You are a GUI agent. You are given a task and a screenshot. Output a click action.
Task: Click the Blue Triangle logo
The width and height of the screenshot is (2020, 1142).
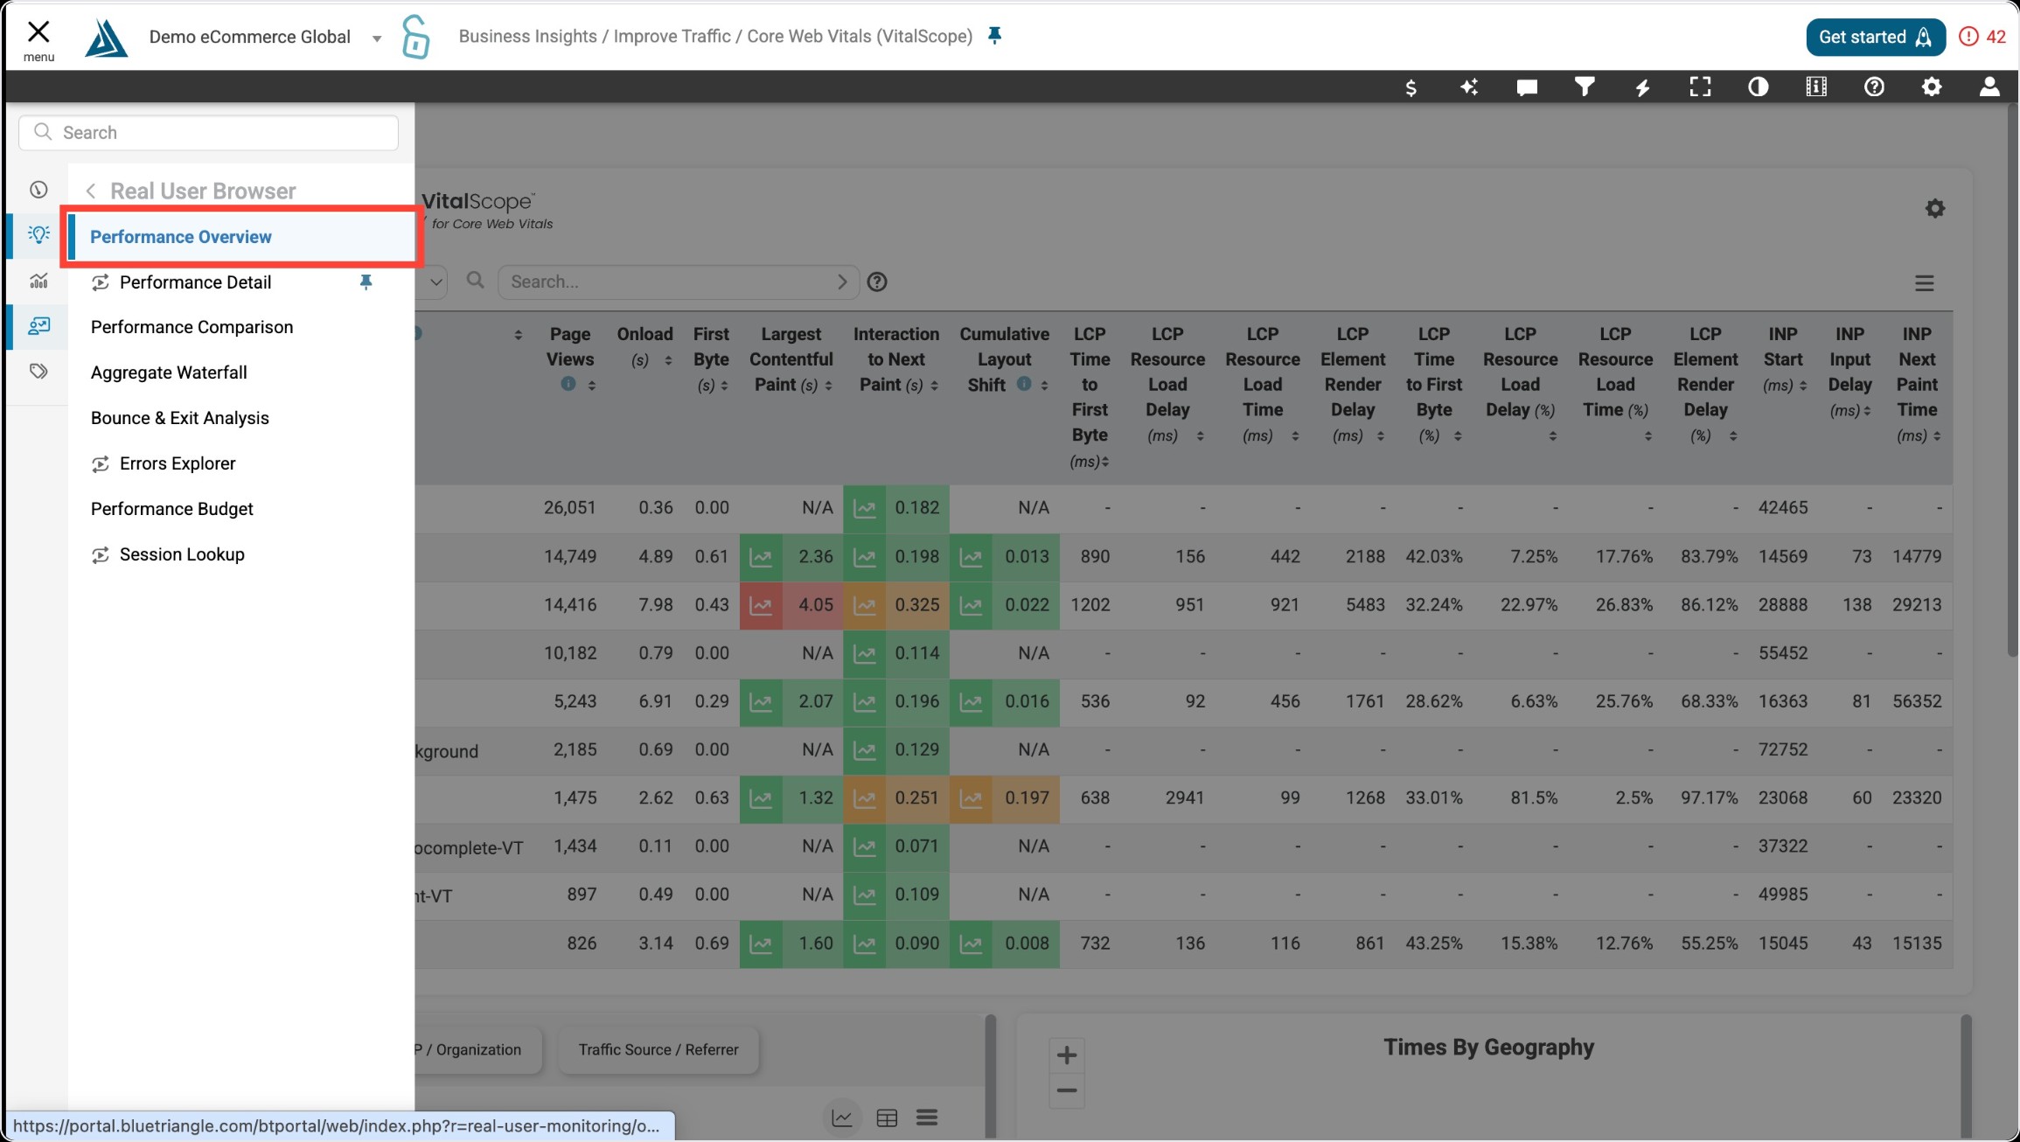106,38
